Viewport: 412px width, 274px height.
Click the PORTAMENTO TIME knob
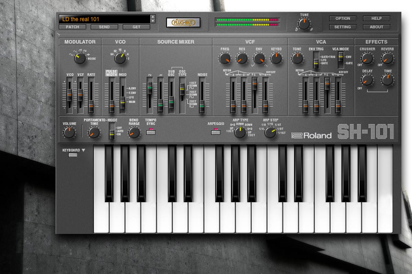[94, 133]
